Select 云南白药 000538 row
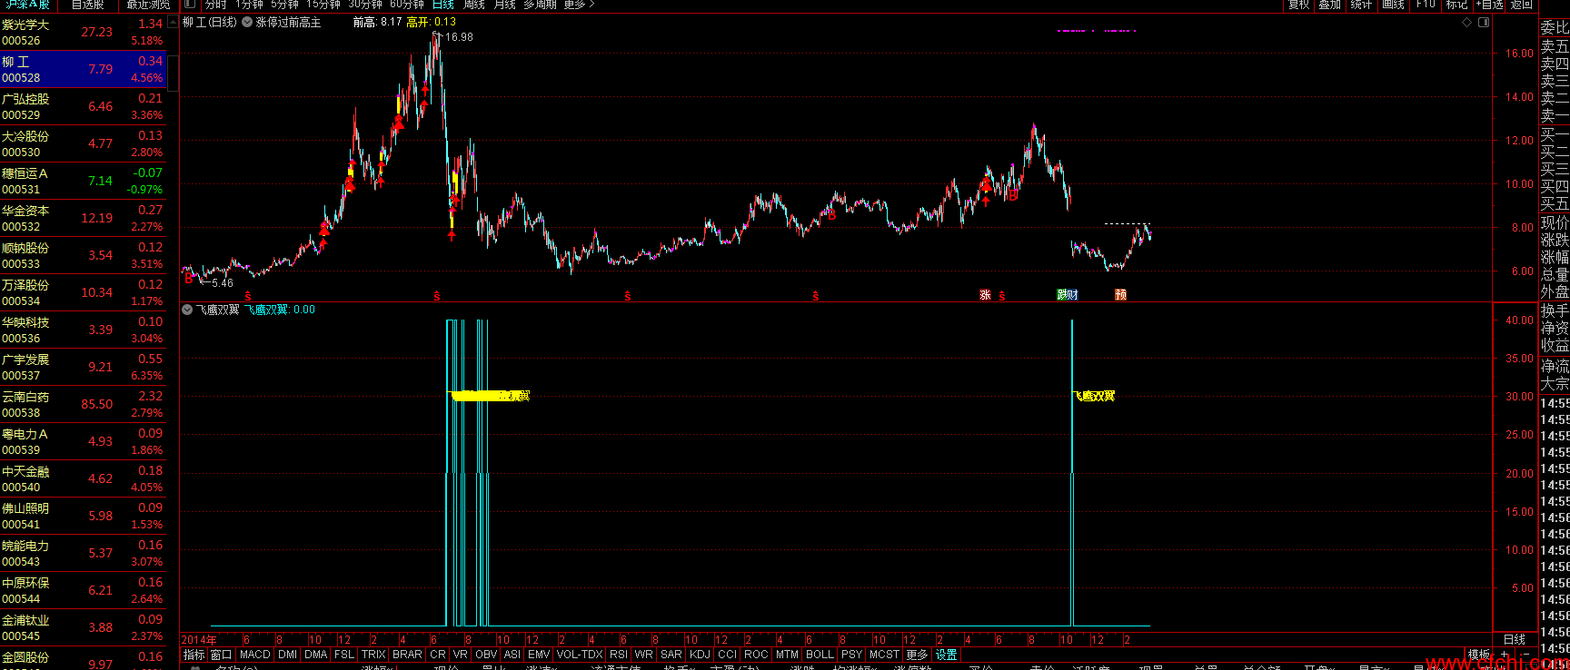1570x670 pixels. [x=84, y=404]
